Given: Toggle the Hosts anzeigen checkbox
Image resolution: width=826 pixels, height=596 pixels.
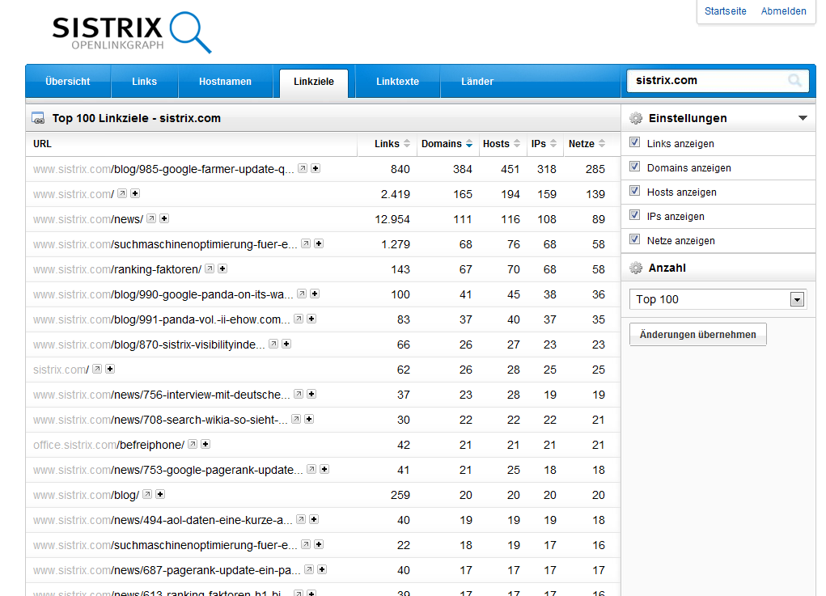Looking at the screenshot, I should [635, 192].
